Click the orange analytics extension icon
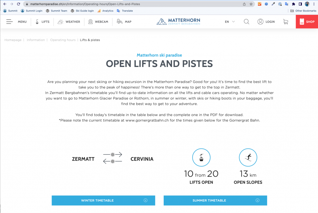 click(x=259, y=4)
